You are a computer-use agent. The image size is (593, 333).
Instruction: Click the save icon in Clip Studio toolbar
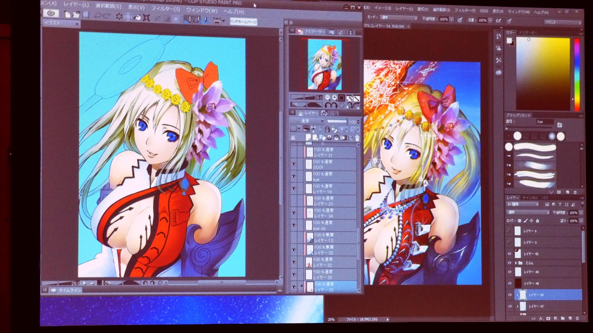tap(85, 15)
